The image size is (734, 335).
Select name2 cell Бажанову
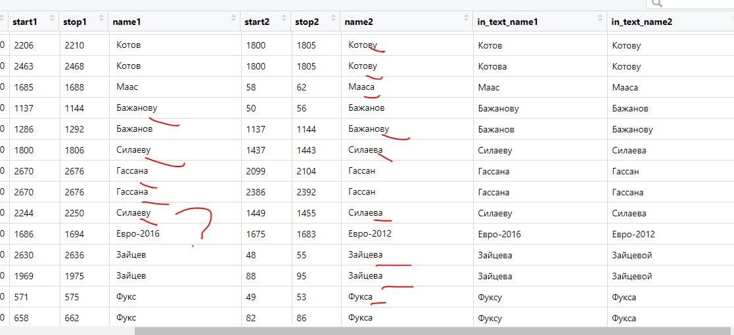tap(369, 129)
